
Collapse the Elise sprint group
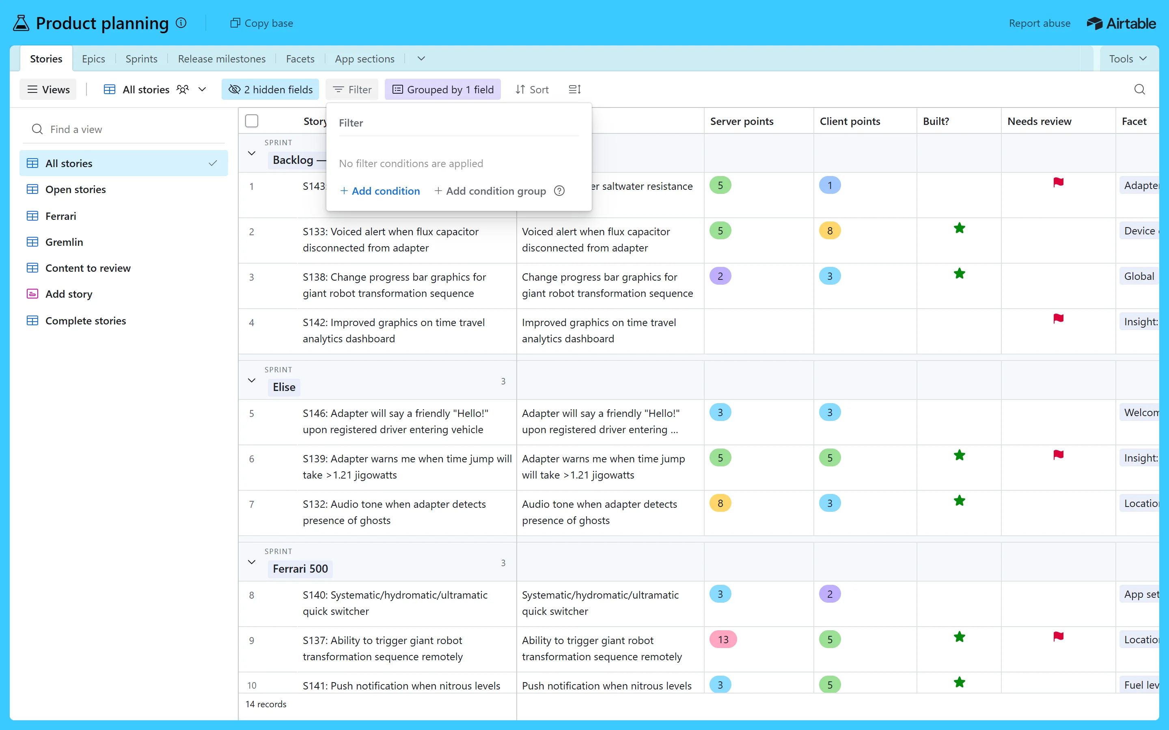(x=252, y=380)
